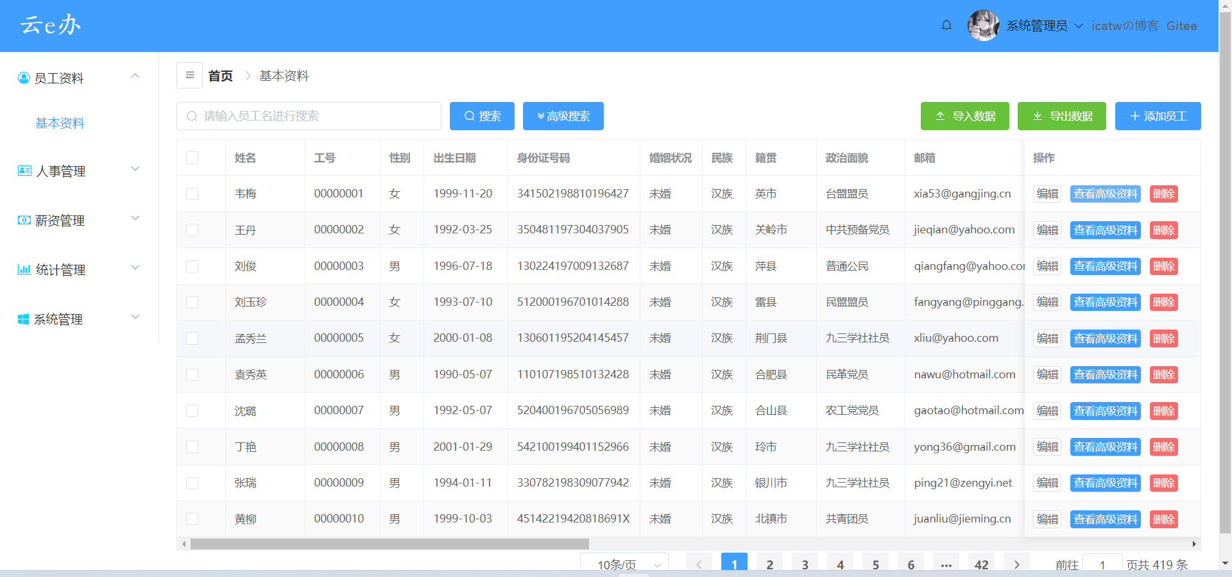This screenshot has height=577, width=1232.
Task: Click email cell xia53@gangjing.cn
Action: (962, 194)
